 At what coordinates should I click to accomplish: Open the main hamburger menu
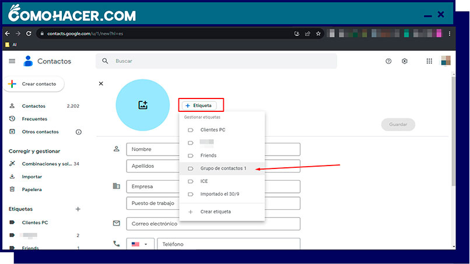click(12, 61)
